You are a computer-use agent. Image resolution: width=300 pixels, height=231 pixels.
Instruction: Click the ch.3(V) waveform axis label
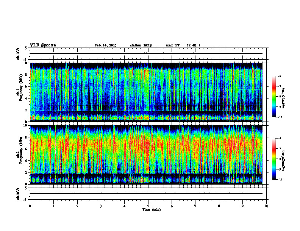click(18, 194)
